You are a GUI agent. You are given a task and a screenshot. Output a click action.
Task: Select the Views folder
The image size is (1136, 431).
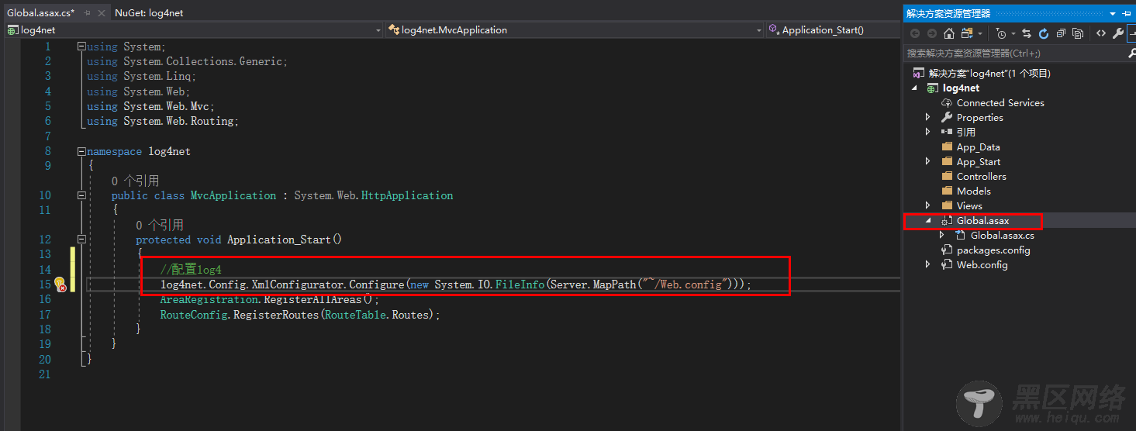coord(969,205)
